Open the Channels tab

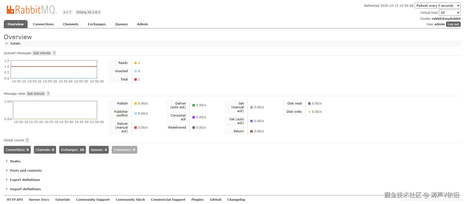point(71,24)
